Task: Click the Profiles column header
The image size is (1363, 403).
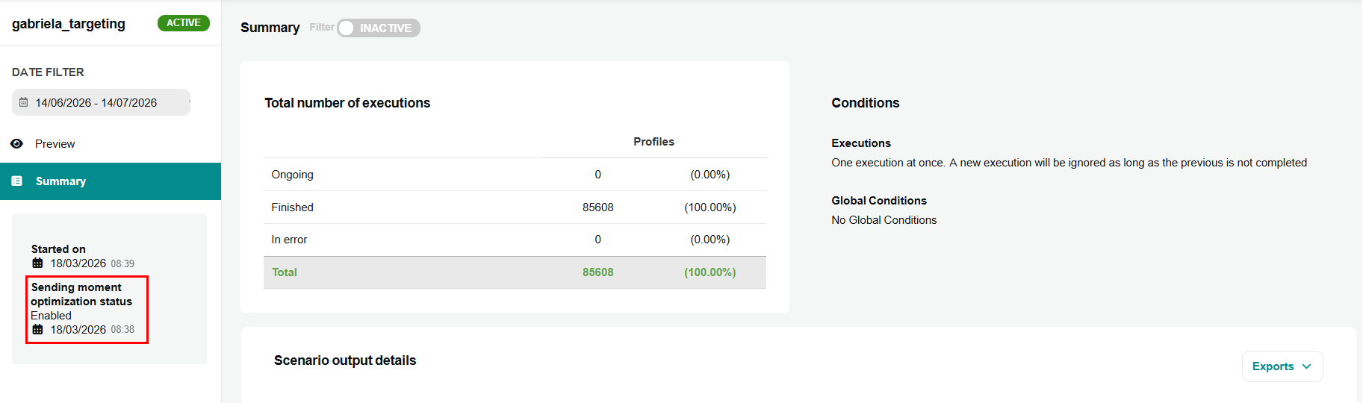Action: tap(653, 142)
